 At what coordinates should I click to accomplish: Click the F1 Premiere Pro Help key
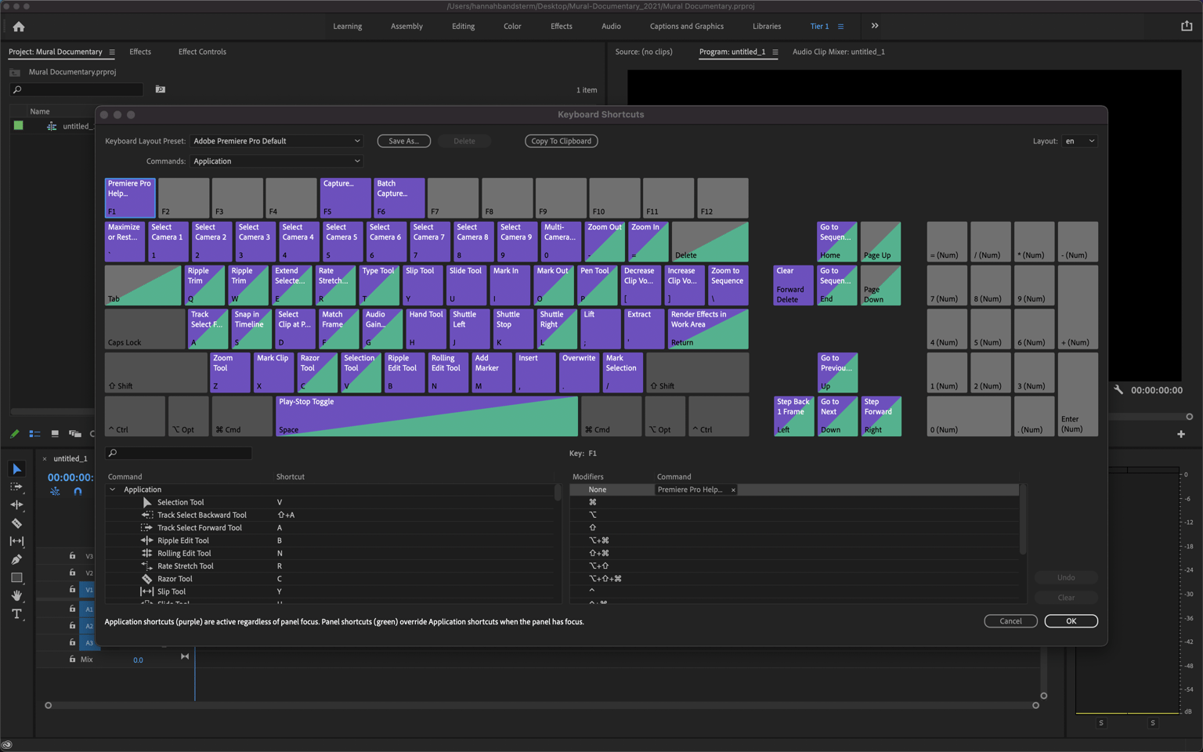[130, 198]
